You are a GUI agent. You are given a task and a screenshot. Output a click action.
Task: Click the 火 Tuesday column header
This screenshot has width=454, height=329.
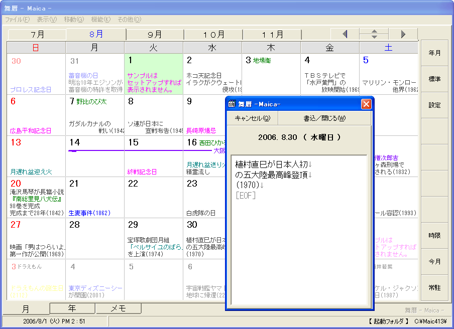pyautogui.click(x=154, y=48)
